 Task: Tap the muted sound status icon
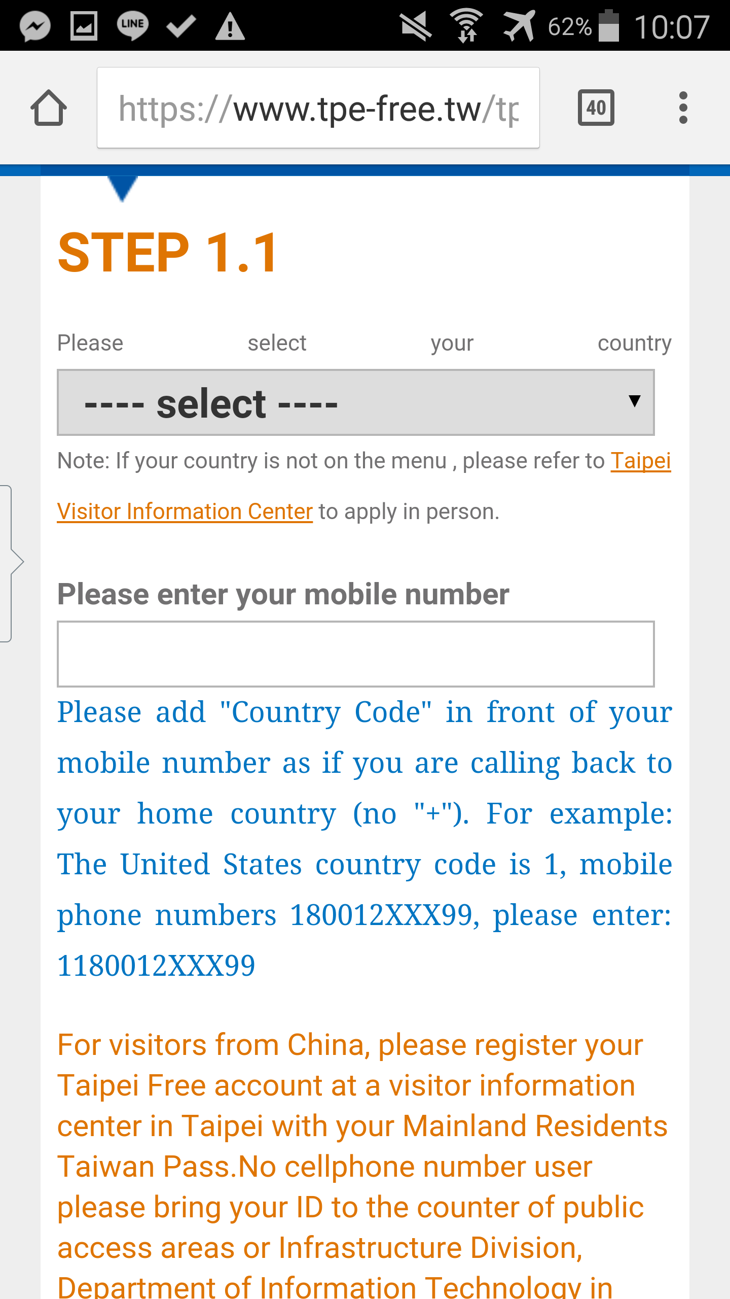click(416, 26)
